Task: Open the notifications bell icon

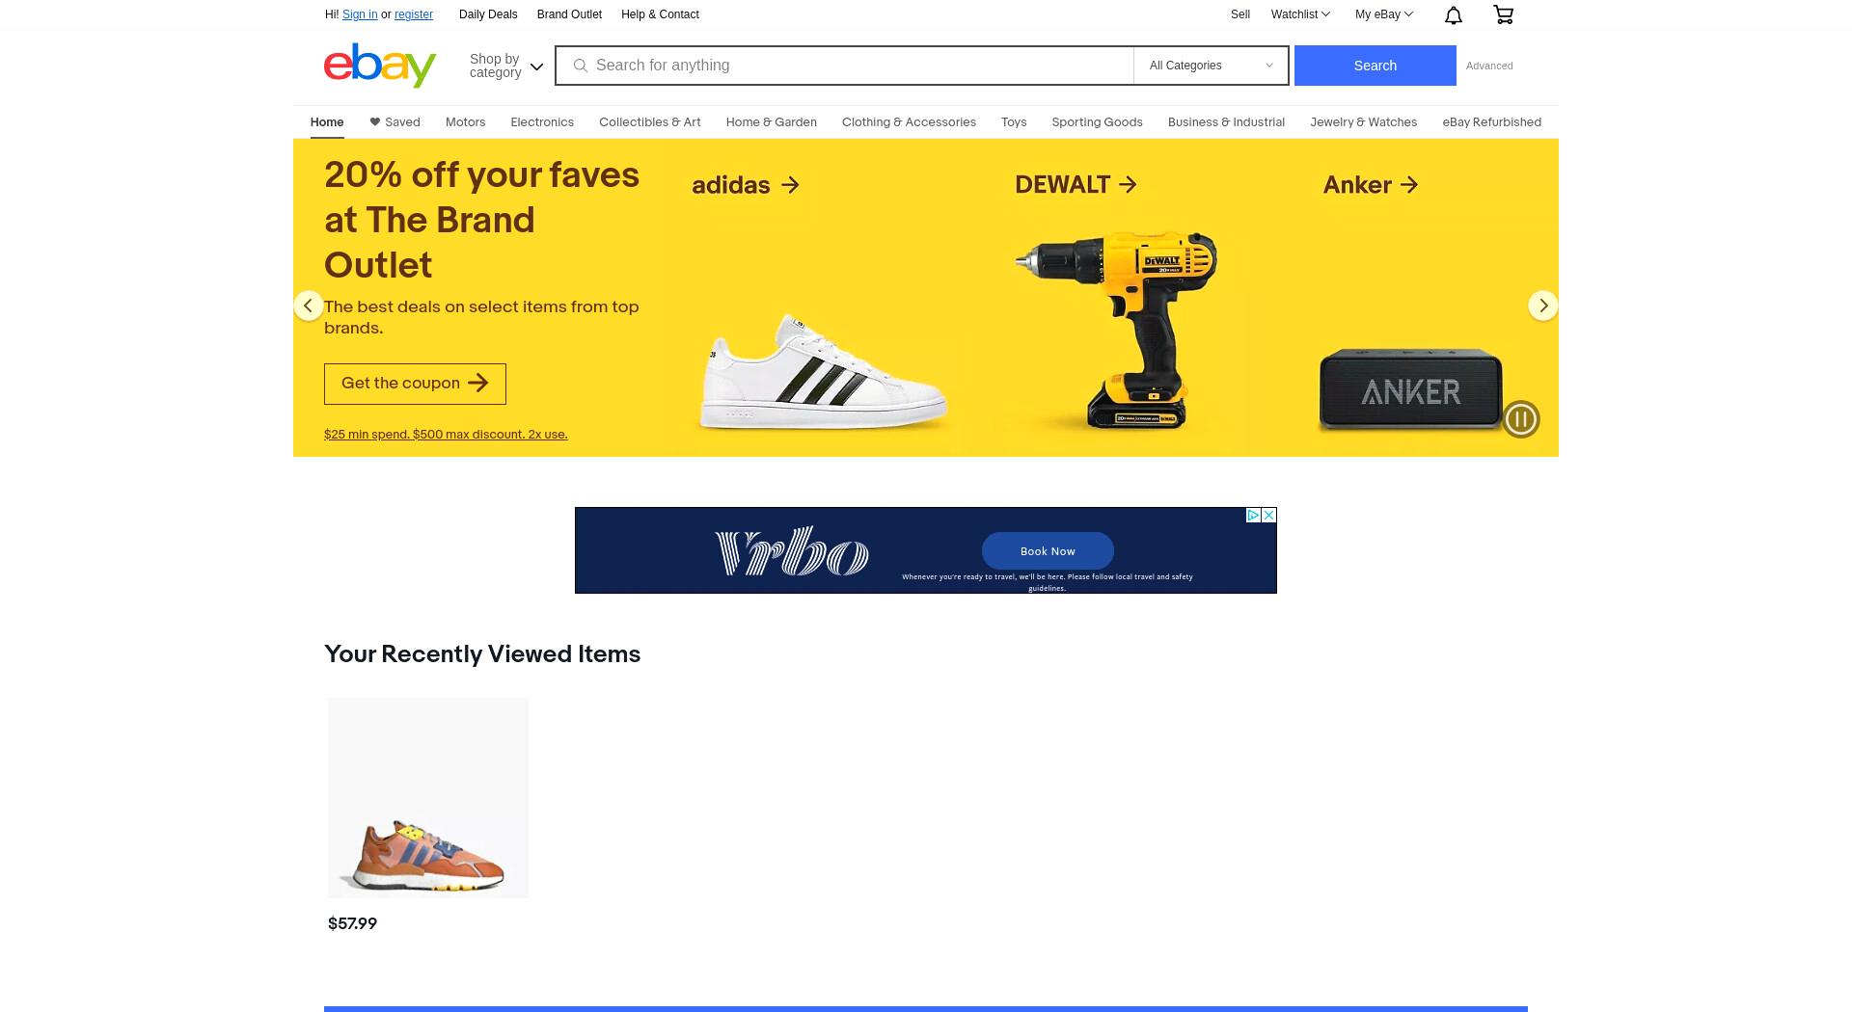Action: coord(1454,14)
